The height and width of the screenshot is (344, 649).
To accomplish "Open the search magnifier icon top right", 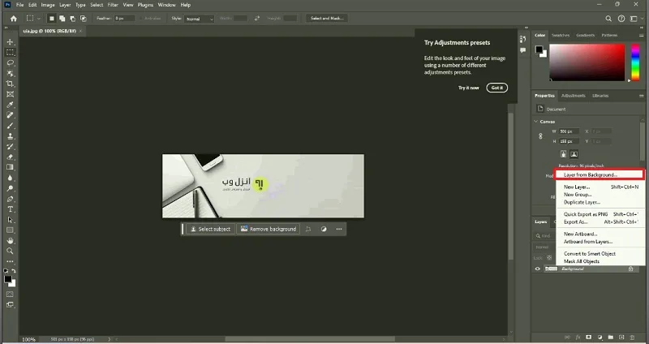I will click(x=608, y=19).
